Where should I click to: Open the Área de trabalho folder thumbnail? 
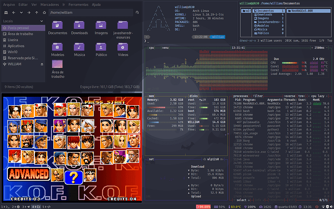click(x=57, y=64)
